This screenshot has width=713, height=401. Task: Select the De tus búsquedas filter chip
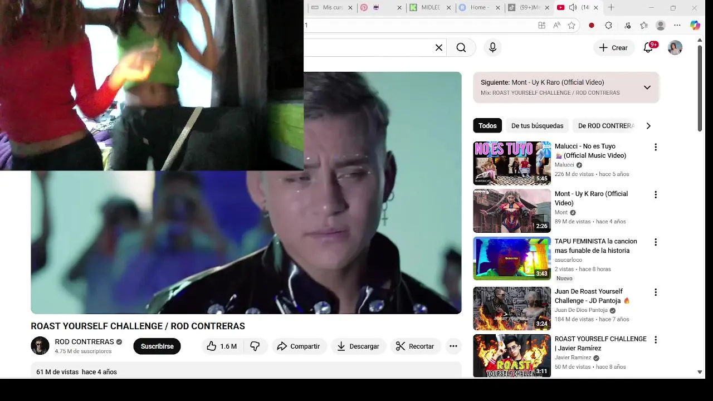(x=538, y=126)
